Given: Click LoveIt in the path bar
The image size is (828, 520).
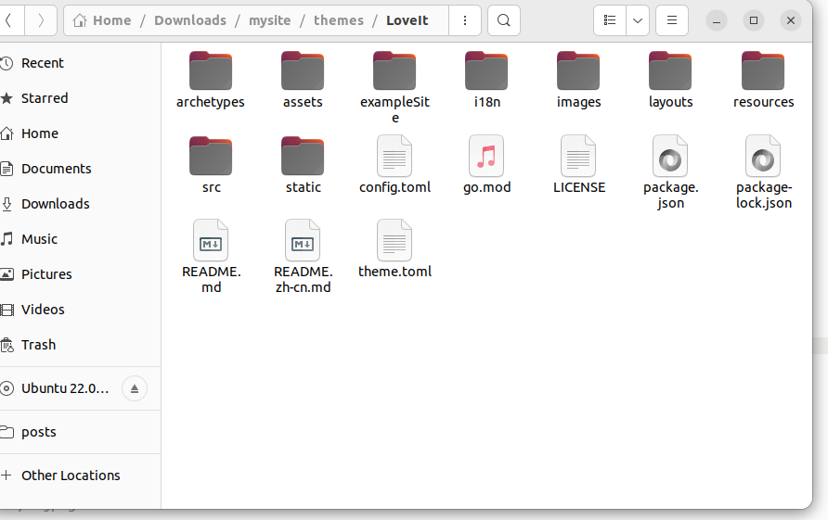Looking at the screenshot, I should pyautogui.click(x=408, y=20).
